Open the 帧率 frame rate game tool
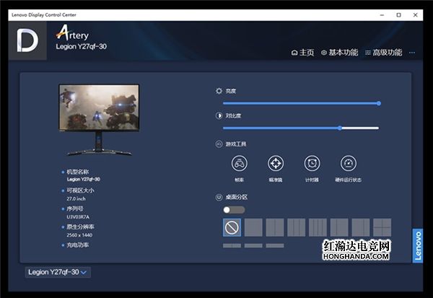Image resolution: width=433 pixels, height=298 pixels. (x=239, y=163)
